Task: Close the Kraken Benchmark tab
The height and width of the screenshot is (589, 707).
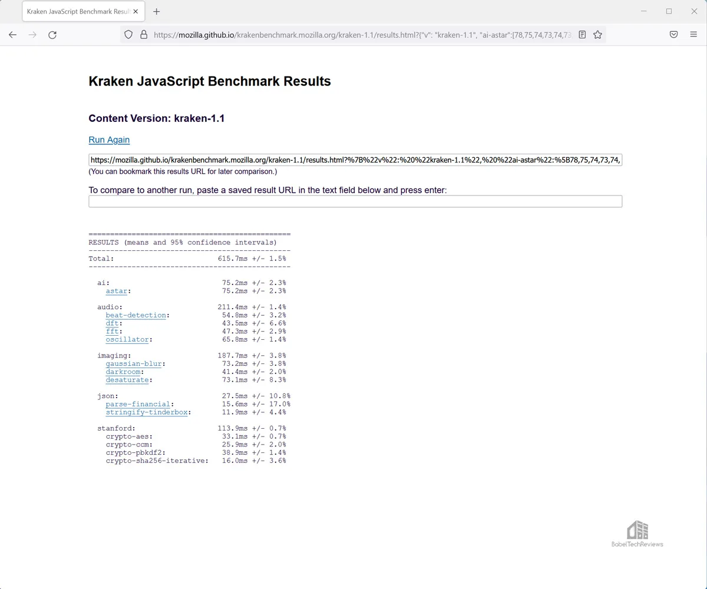Action: 136,12
